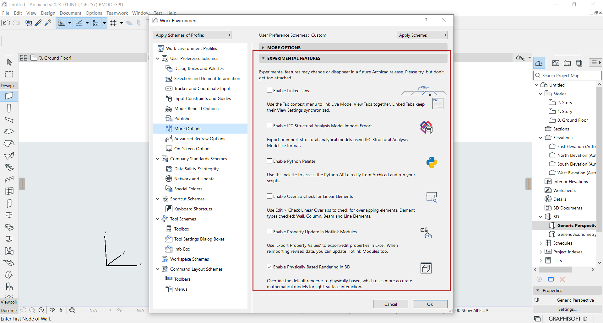Select the Roof tool
Image resolution: width=603 pixels, height=323 pixels.
[x=9, y=143]
